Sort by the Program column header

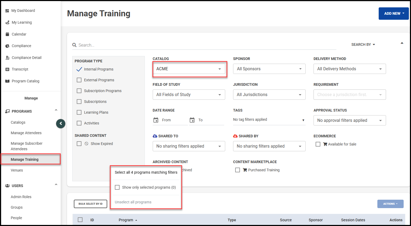click(126, 220)
